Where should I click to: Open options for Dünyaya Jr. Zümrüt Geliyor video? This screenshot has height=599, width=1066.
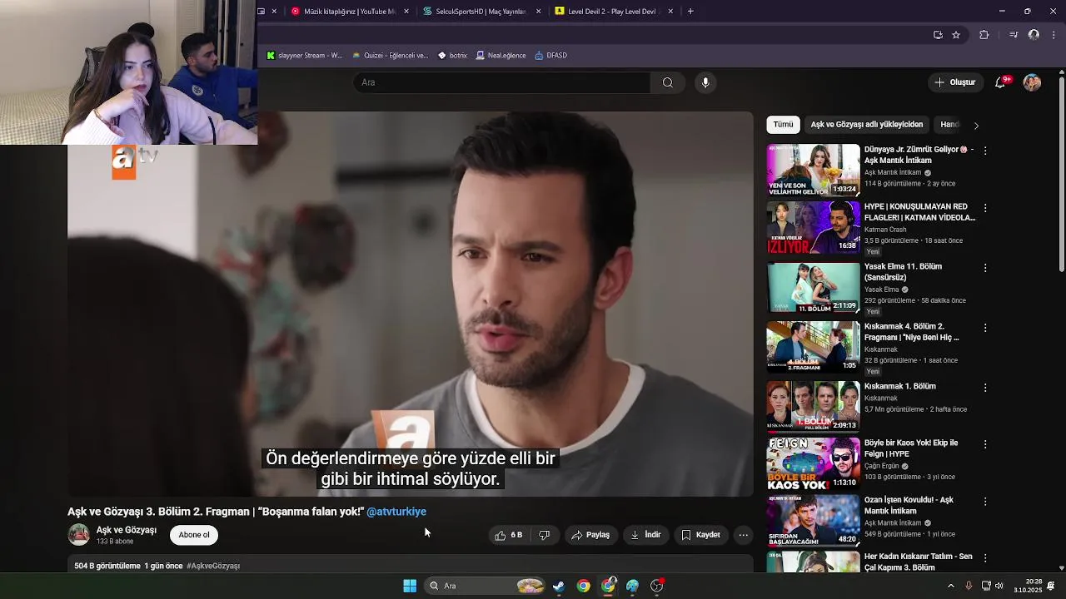click(x=985, y=151)
